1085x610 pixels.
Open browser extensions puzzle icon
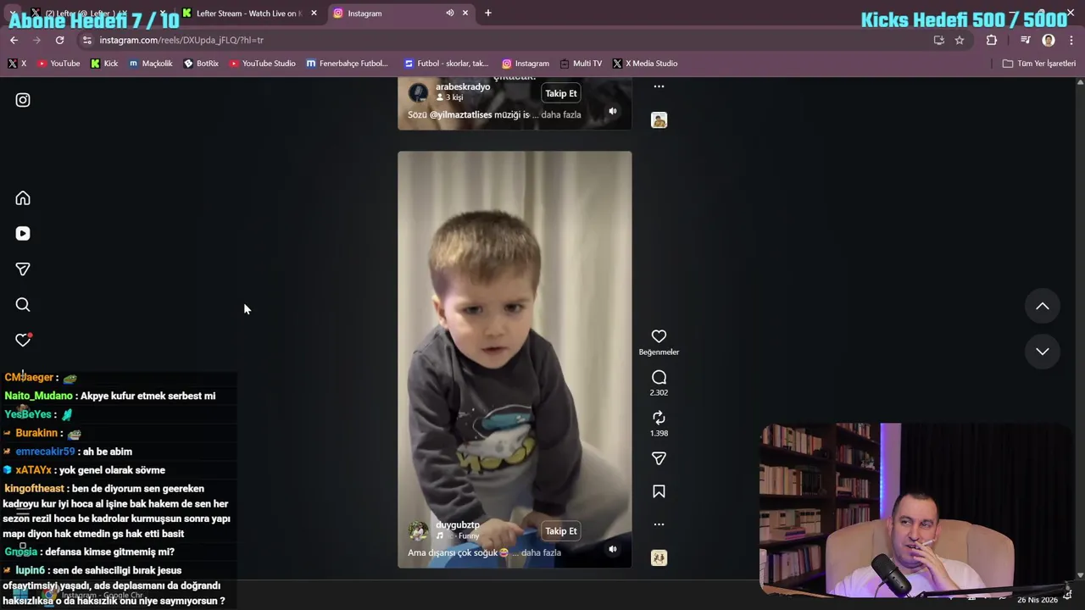pyautogui.click(x=991, y=40)
